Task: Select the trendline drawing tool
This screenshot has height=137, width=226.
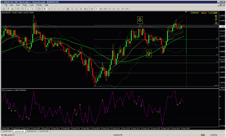Action: pyautogui.click(x=63, y=9)
